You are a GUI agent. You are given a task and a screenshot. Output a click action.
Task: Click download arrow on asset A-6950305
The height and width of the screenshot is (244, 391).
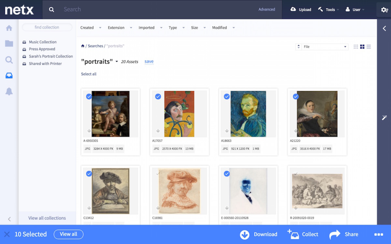[x=89, y=131]
